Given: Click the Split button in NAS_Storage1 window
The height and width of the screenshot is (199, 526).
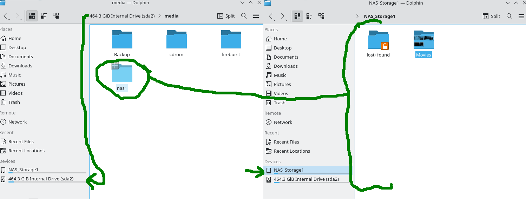Looking at the screenshot, I should pos(491,16).
